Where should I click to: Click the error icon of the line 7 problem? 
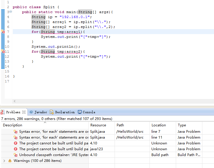tap(15, 132)
